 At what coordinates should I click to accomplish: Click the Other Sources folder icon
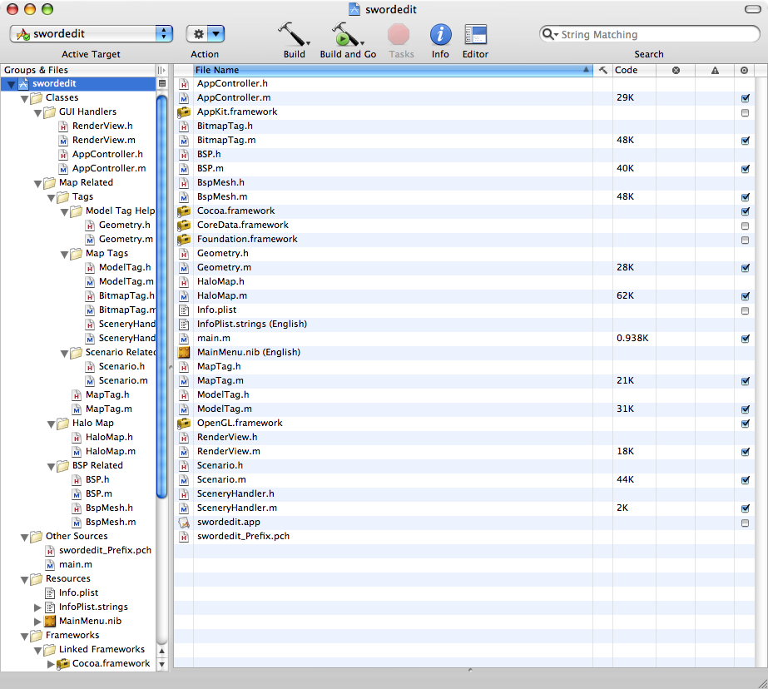(x=37, y=537)
